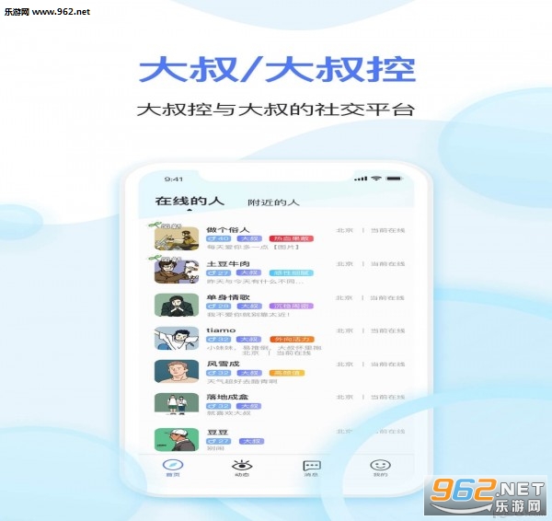Select the user name tiamo
The image size is (552, 521).
221,330
